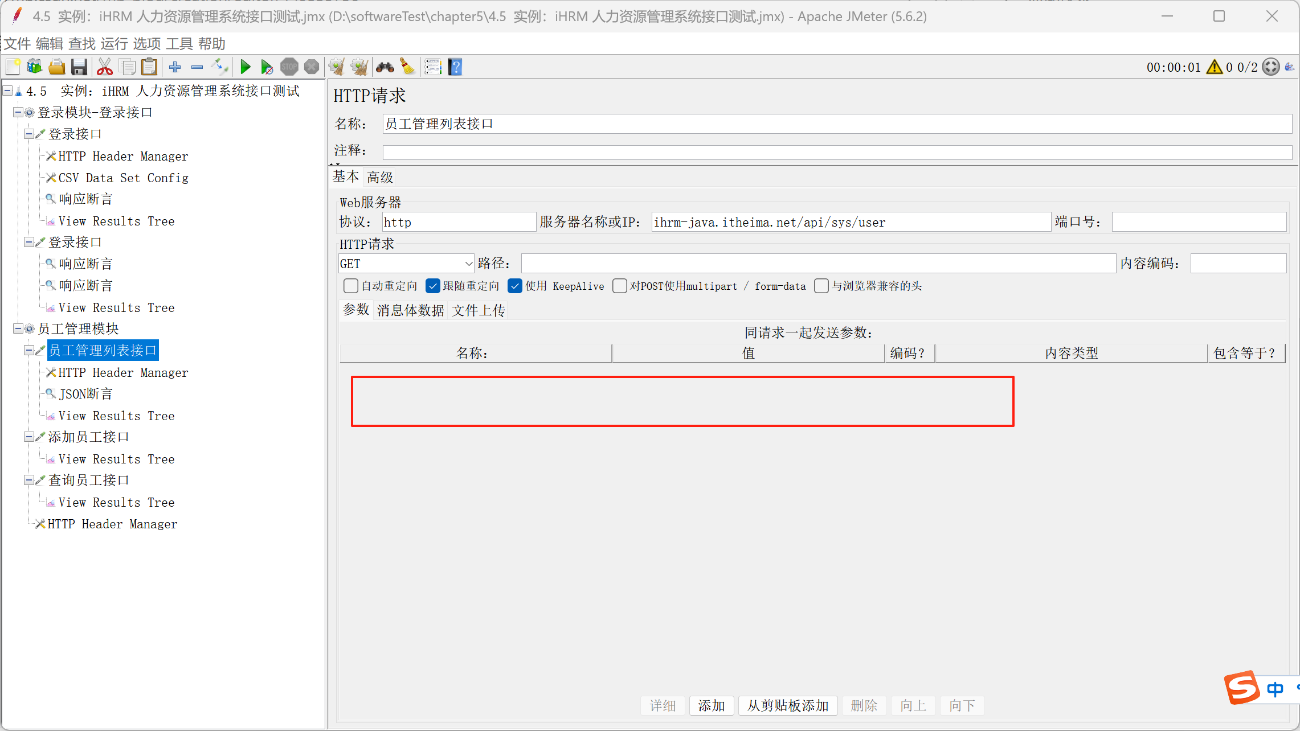Check the 与浏览器兼容的头 checkbox
Viewport: 1300px width, 731px height.
click(821, 286)
